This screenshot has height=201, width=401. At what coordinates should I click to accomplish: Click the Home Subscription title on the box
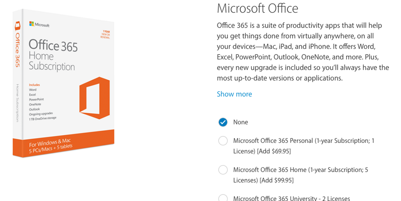52,61
